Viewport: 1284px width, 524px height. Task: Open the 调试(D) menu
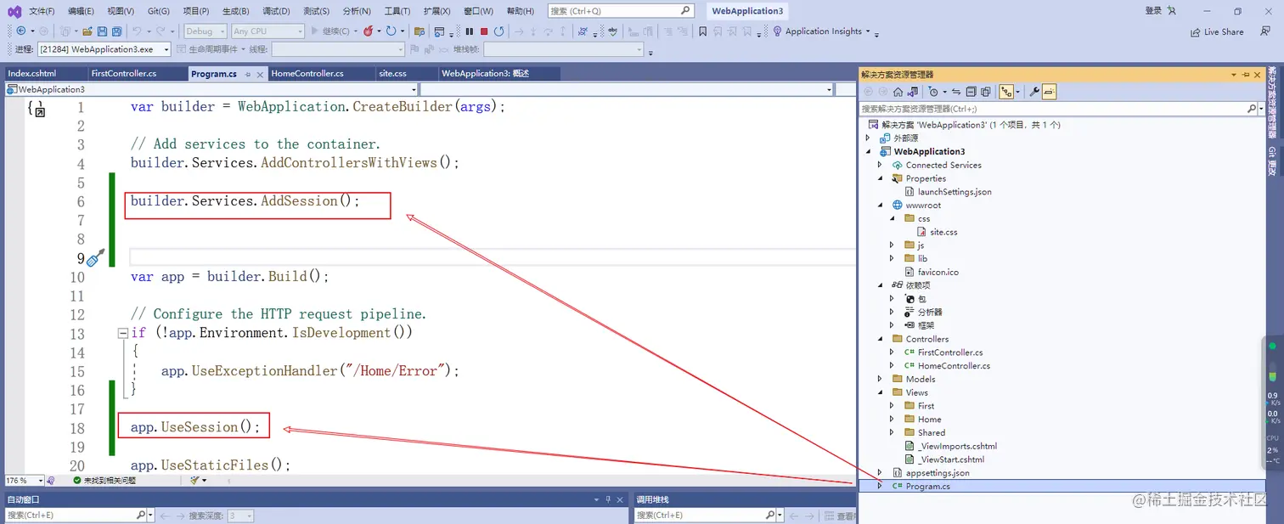(276, 11)
